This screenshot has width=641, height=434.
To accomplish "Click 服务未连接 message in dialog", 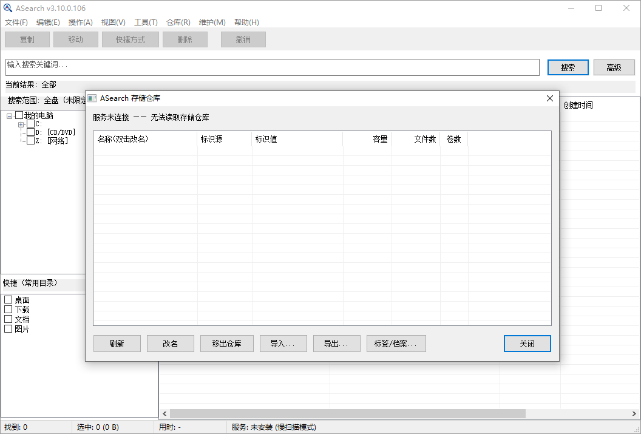I will (151, 117).
